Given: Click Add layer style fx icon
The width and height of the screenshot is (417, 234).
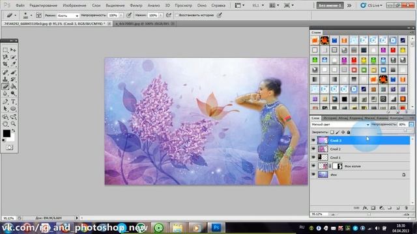Looking at the screenshot, I should point(365,208).
